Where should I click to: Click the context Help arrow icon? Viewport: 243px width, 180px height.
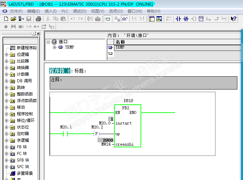[233, 19]
